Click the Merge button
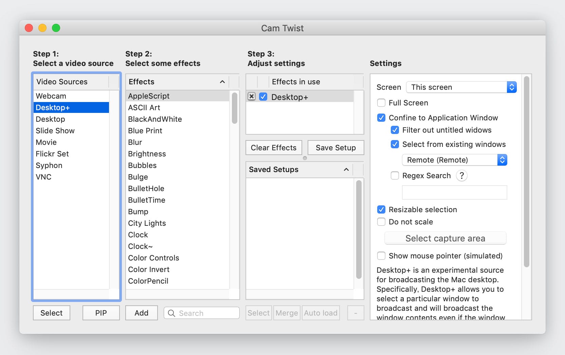 coord(287,313)
